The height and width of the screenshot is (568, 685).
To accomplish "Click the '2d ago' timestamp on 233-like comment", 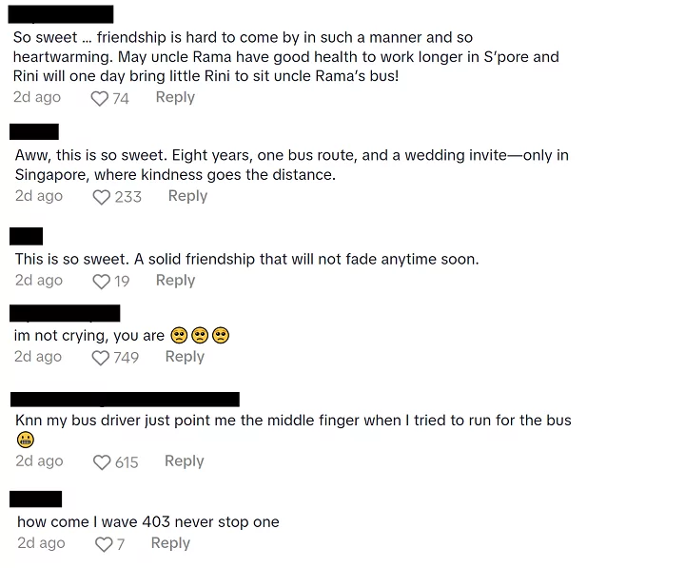I will (39, 196).
